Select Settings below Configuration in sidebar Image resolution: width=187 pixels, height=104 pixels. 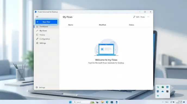[46, 43]
